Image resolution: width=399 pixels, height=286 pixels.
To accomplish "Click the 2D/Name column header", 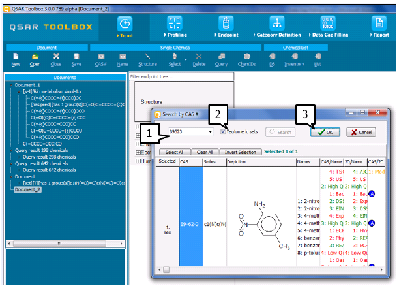I will (355, 161).
